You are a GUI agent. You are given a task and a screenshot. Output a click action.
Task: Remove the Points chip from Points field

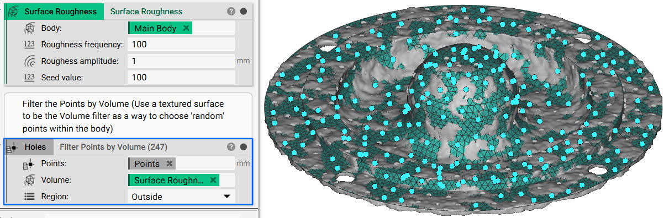tap(169, 163)
